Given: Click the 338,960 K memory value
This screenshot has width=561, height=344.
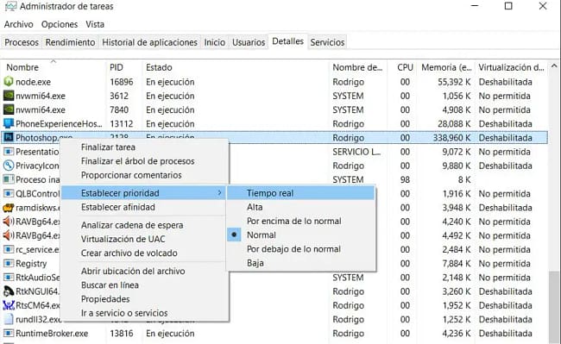Looking at the screenshot, I should [x=451, y=138].
